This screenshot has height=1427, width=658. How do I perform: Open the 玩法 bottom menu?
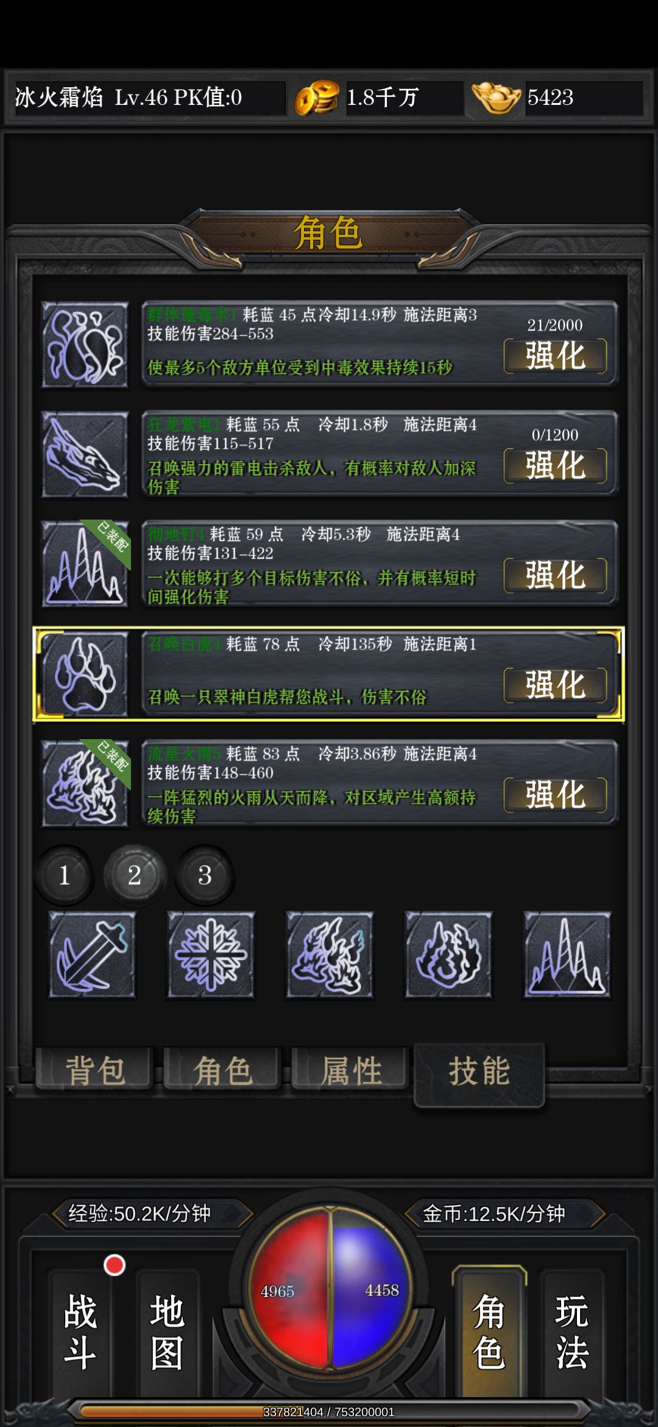pyautogui.click(x=571, y=1332)
